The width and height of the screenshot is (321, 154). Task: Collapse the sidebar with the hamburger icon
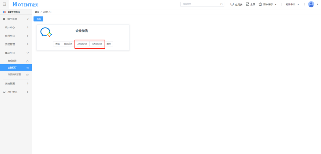(x=4, y=4)
